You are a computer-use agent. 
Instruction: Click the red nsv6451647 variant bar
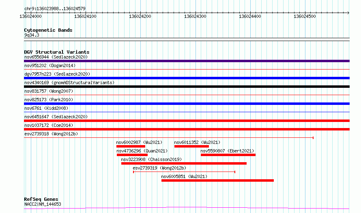(x=187, y=121)
